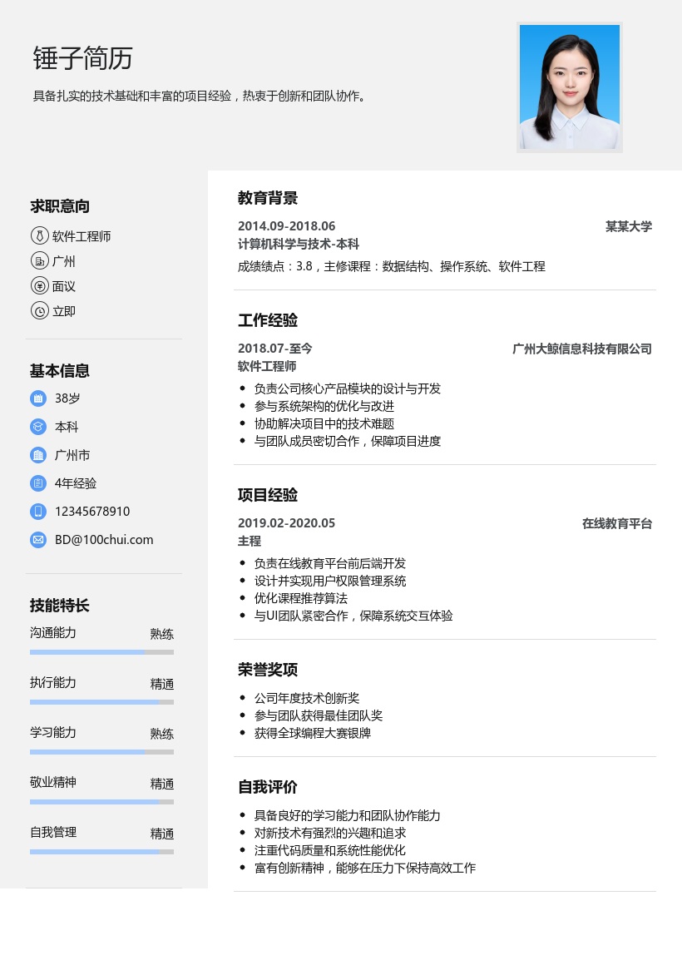Click the 沟通能力 skill progress bar

[101, 652]
